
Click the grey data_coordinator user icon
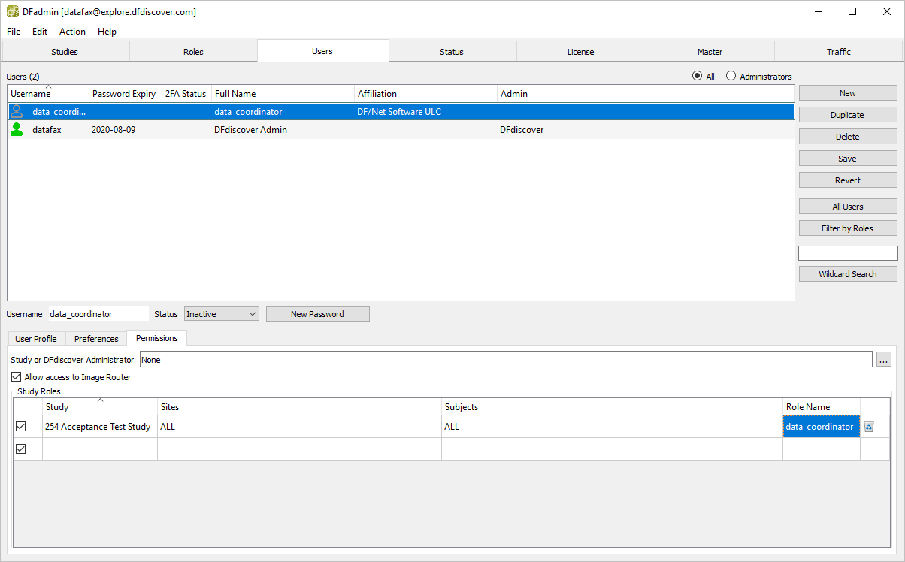tap(17, 111)
